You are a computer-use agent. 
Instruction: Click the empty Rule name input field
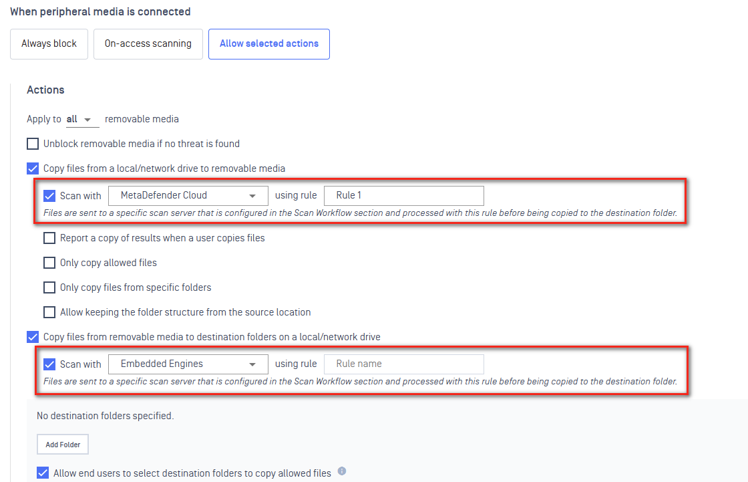click(x=404, y=364)
